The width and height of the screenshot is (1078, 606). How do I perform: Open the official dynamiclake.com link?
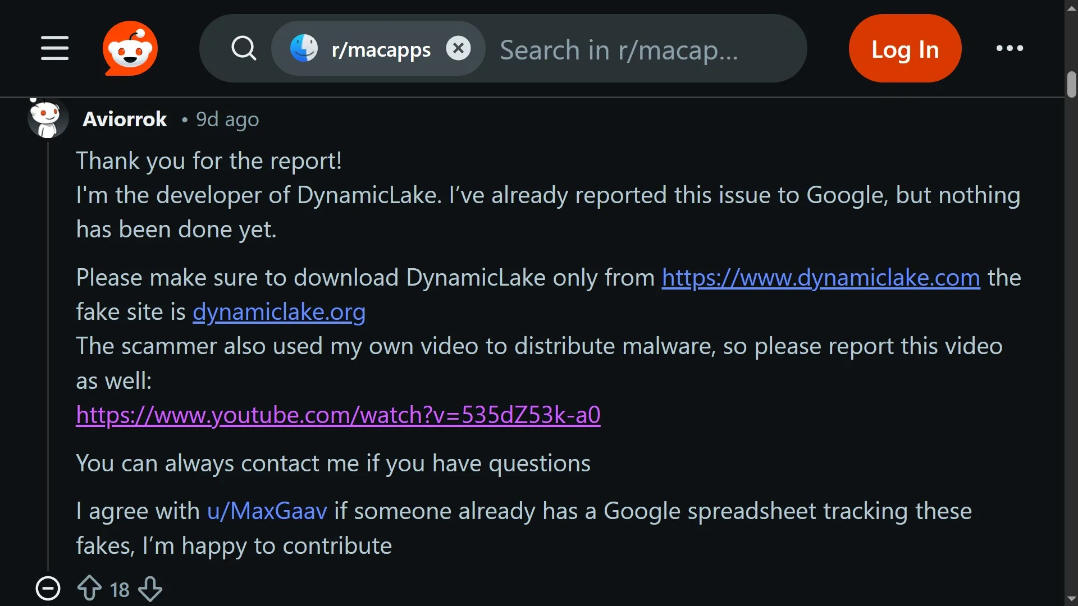(x=820, y=278)
